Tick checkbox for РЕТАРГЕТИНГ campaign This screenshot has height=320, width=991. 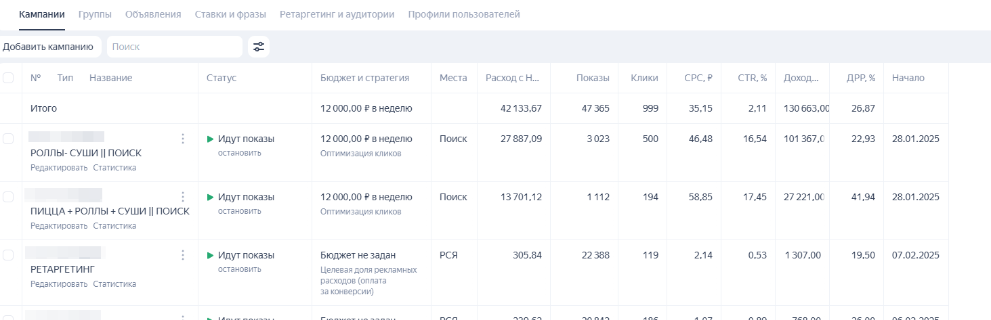pyautogui.click(x=8, y=255)
